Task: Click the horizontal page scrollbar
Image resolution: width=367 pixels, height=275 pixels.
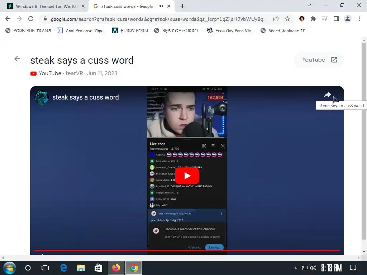Action: [x=180, y=258]
